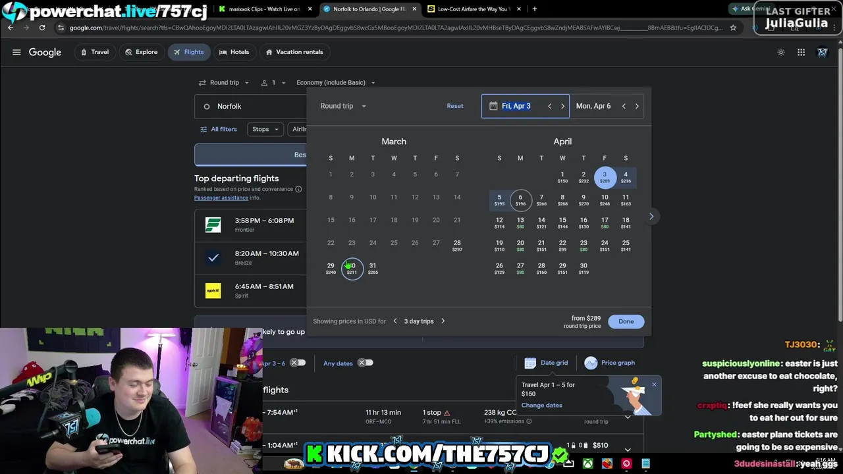
Task: Move return date one day later
Action: 637,106
